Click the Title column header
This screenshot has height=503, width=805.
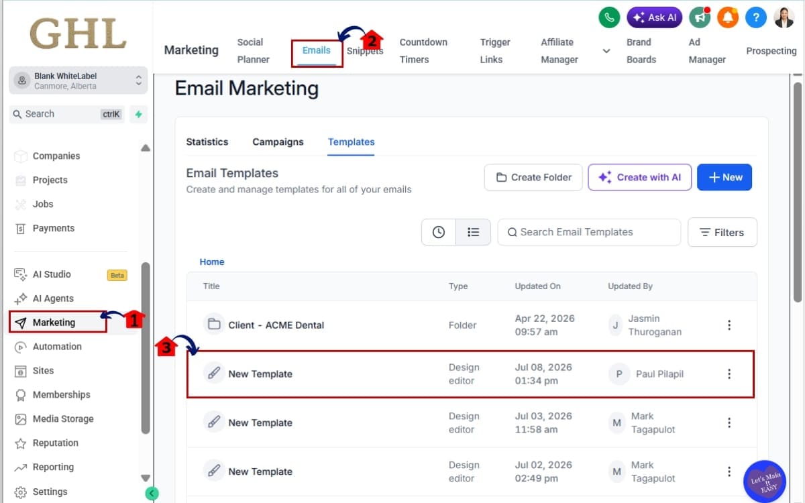click(211, 286)
